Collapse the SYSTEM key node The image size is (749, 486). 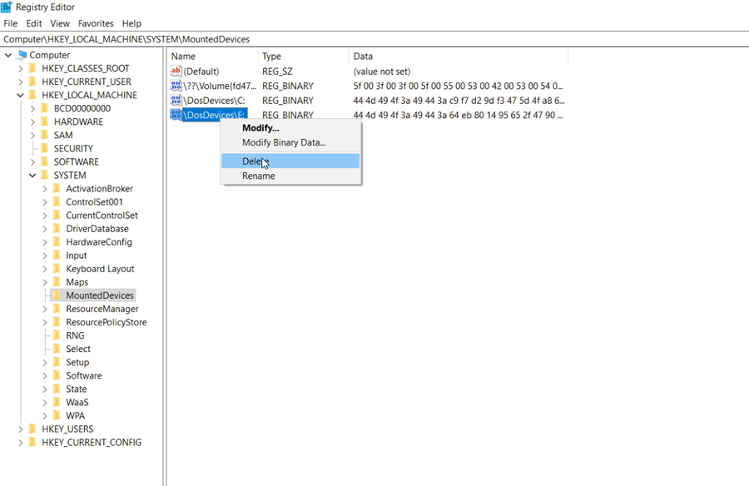coord(32,176)
